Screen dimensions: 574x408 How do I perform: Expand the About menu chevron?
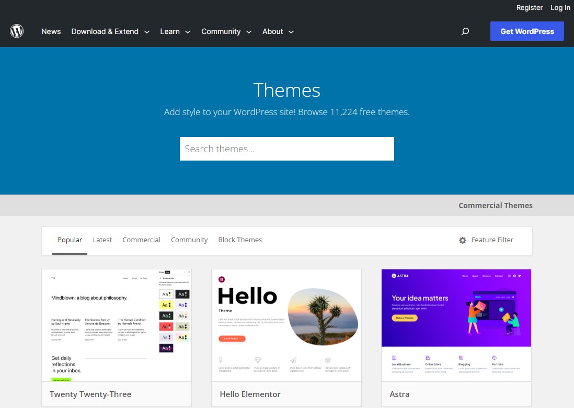291,32
